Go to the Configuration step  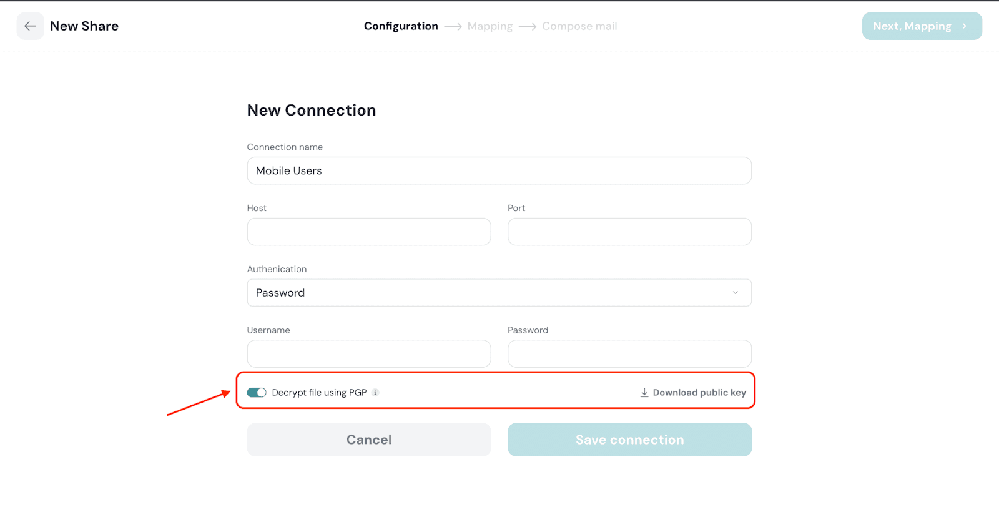click(x=401, y=26)
